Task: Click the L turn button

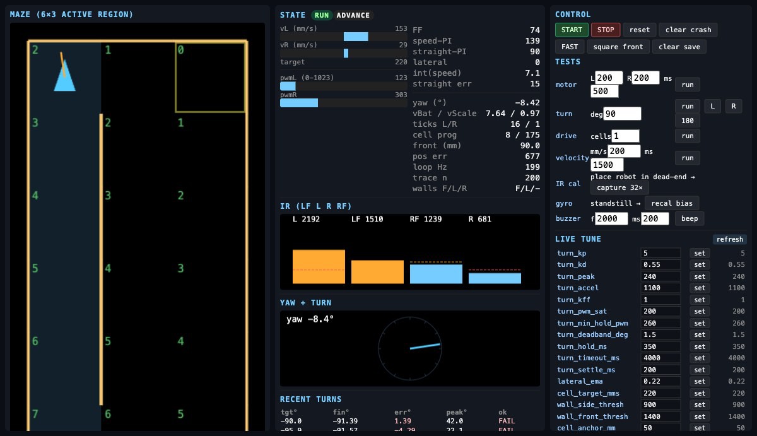Action: point(712,106)
